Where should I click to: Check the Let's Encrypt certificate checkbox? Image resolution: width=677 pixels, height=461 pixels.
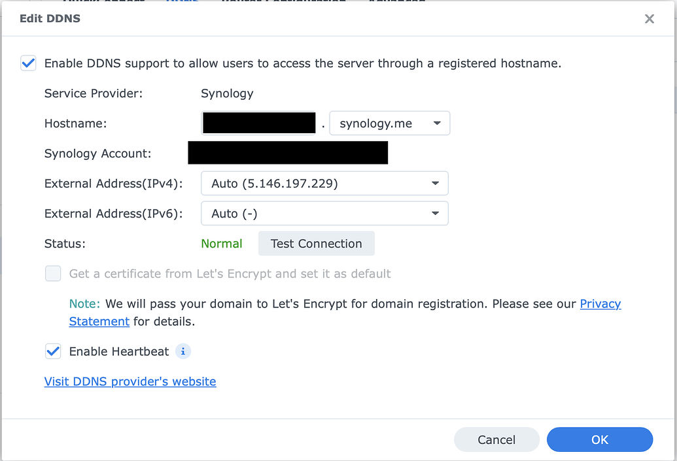(53, 274)
